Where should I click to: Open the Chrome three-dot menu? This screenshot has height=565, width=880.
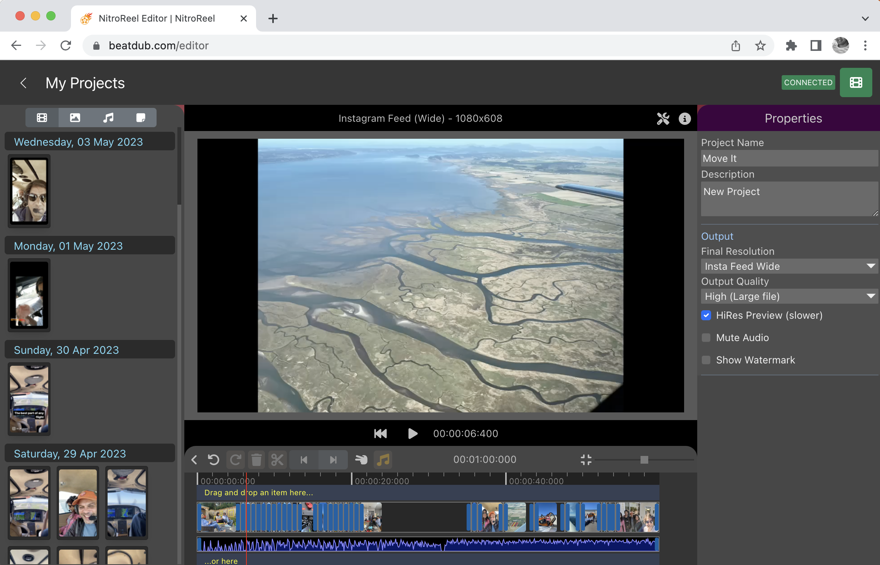(x=865, y=45)
